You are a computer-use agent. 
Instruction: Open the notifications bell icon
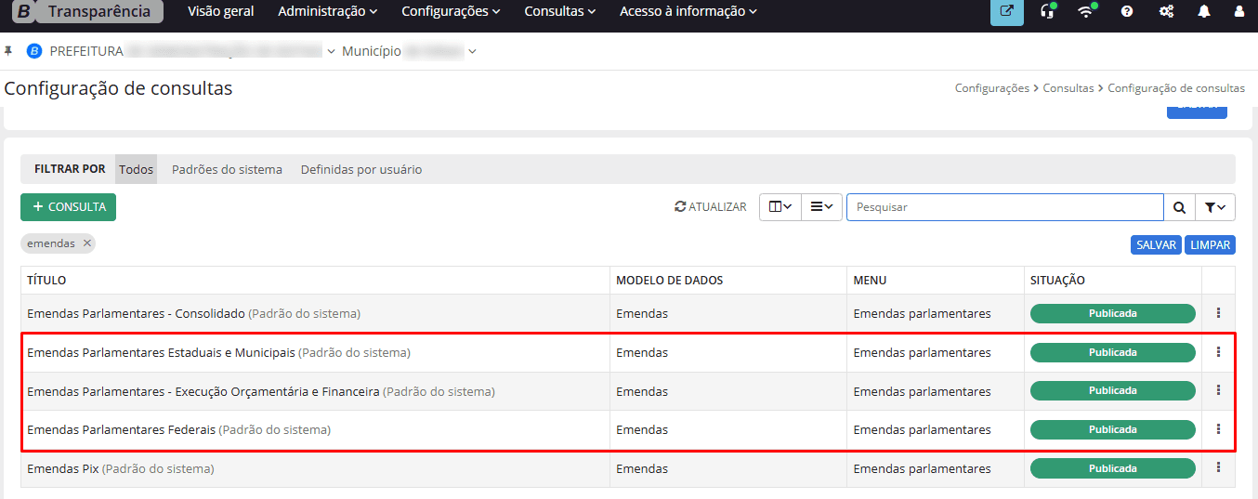click(1204, 12)
